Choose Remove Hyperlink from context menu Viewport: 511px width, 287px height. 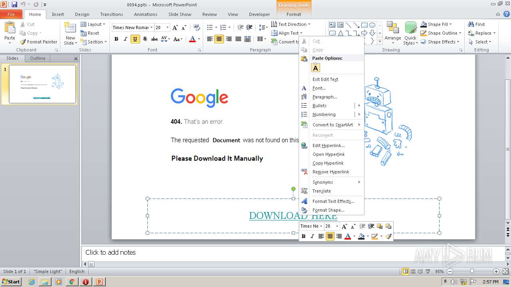pos(331,172)
